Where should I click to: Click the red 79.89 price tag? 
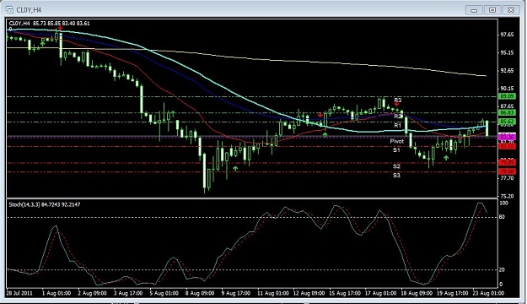tap(507, 163)
